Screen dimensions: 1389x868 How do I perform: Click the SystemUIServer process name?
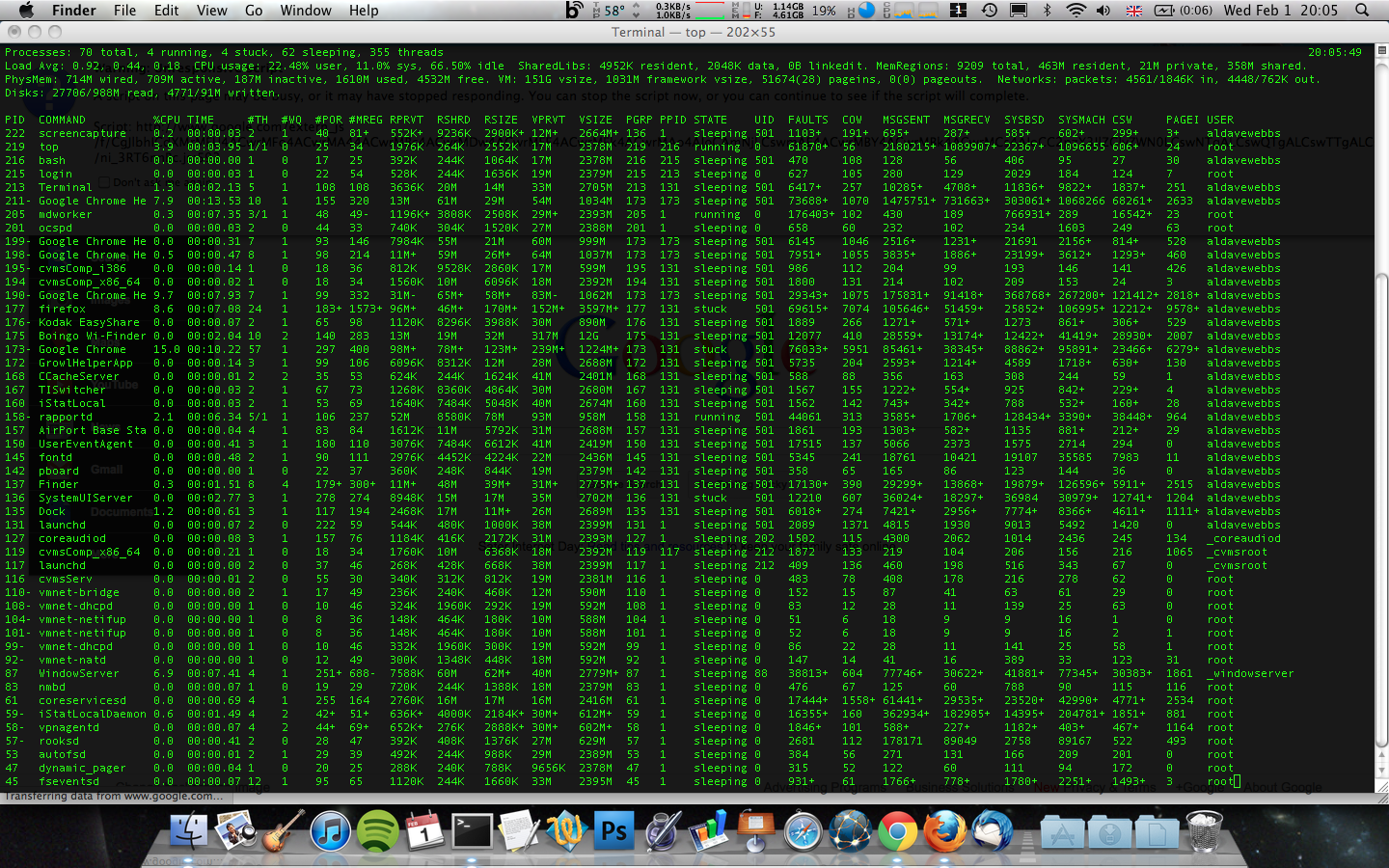pos(86,499)
